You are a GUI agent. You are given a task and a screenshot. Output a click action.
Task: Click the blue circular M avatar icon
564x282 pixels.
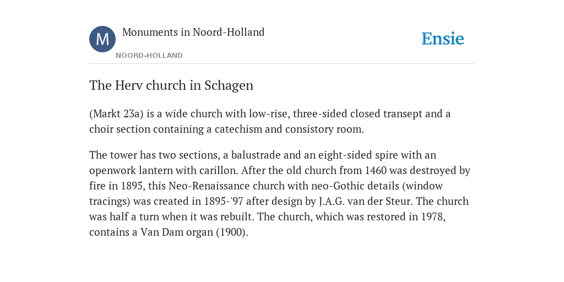click(x=102, y=39)
